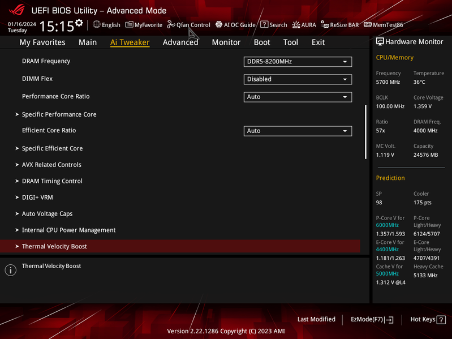Open AI OC Guide brain icon

tap(219, 24)
